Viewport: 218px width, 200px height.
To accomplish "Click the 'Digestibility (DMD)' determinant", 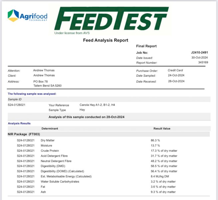I will click(53, 166).
